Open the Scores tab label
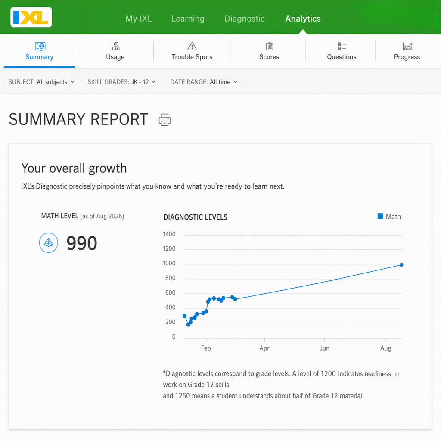This screenshot has height=441, width=441. click(269, 57)
